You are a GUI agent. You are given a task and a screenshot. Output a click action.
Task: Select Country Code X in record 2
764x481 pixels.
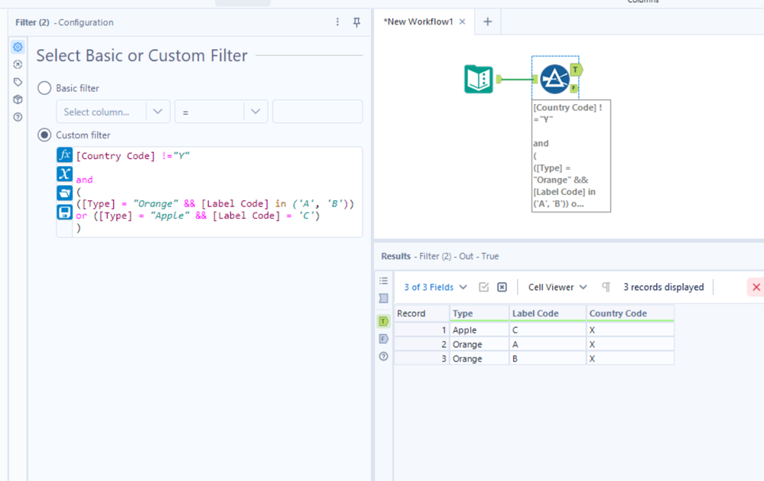(x=630, y=344)
